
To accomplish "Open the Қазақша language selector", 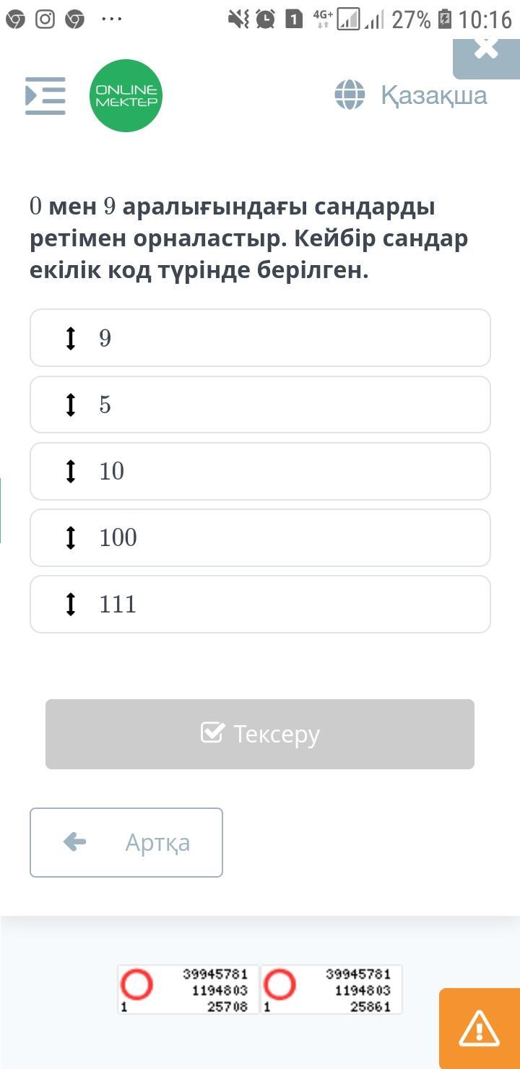I will (x=434, y=95).
